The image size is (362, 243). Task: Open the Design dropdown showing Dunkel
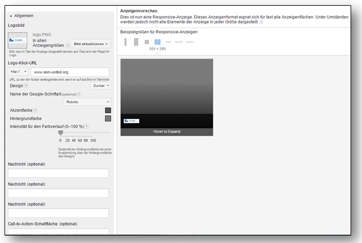100,86
